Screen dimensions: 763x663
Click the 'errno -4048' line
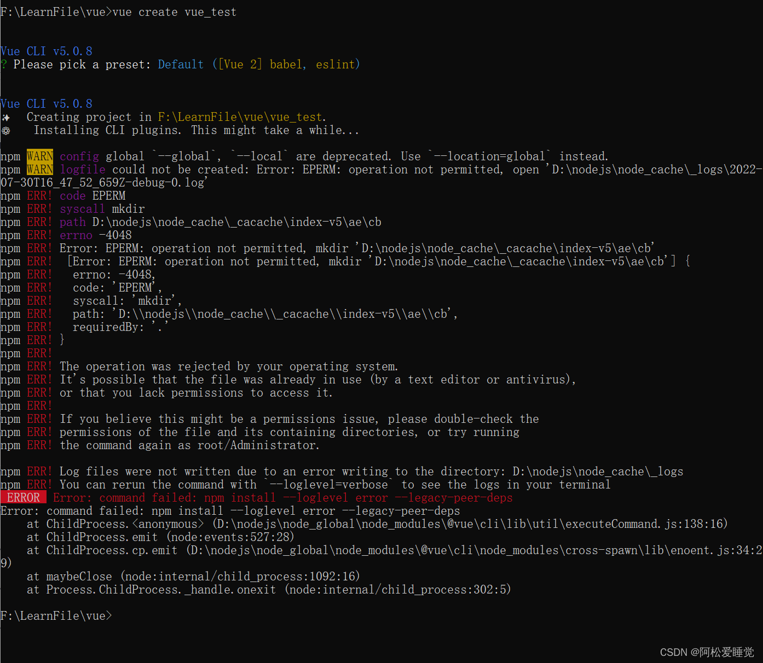click(x=66, y=235)
